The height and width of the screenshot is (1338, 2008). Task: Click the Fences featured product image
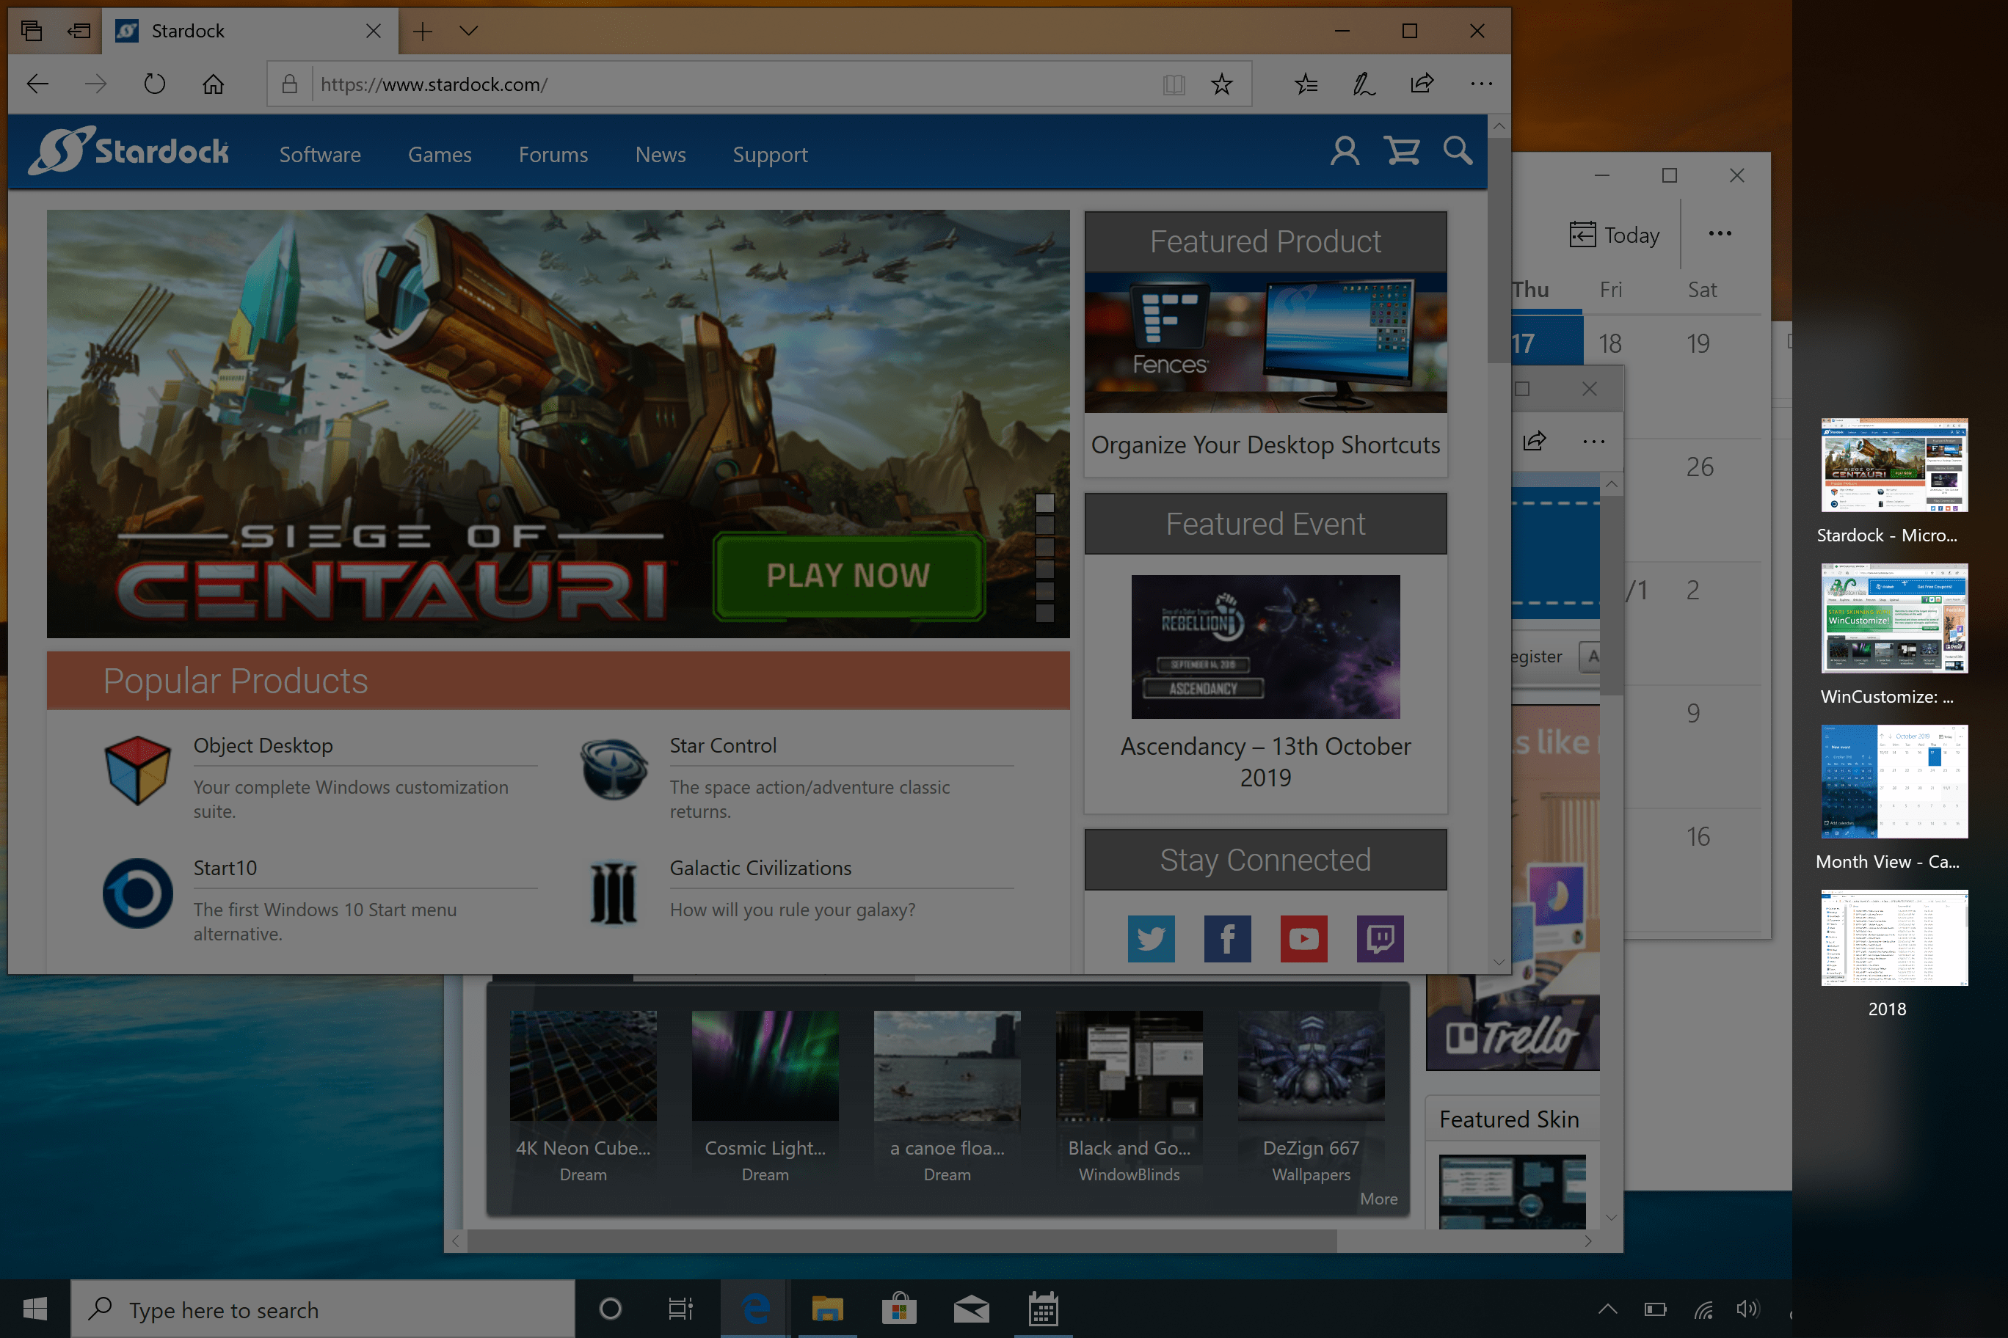tap(1265, 342)
